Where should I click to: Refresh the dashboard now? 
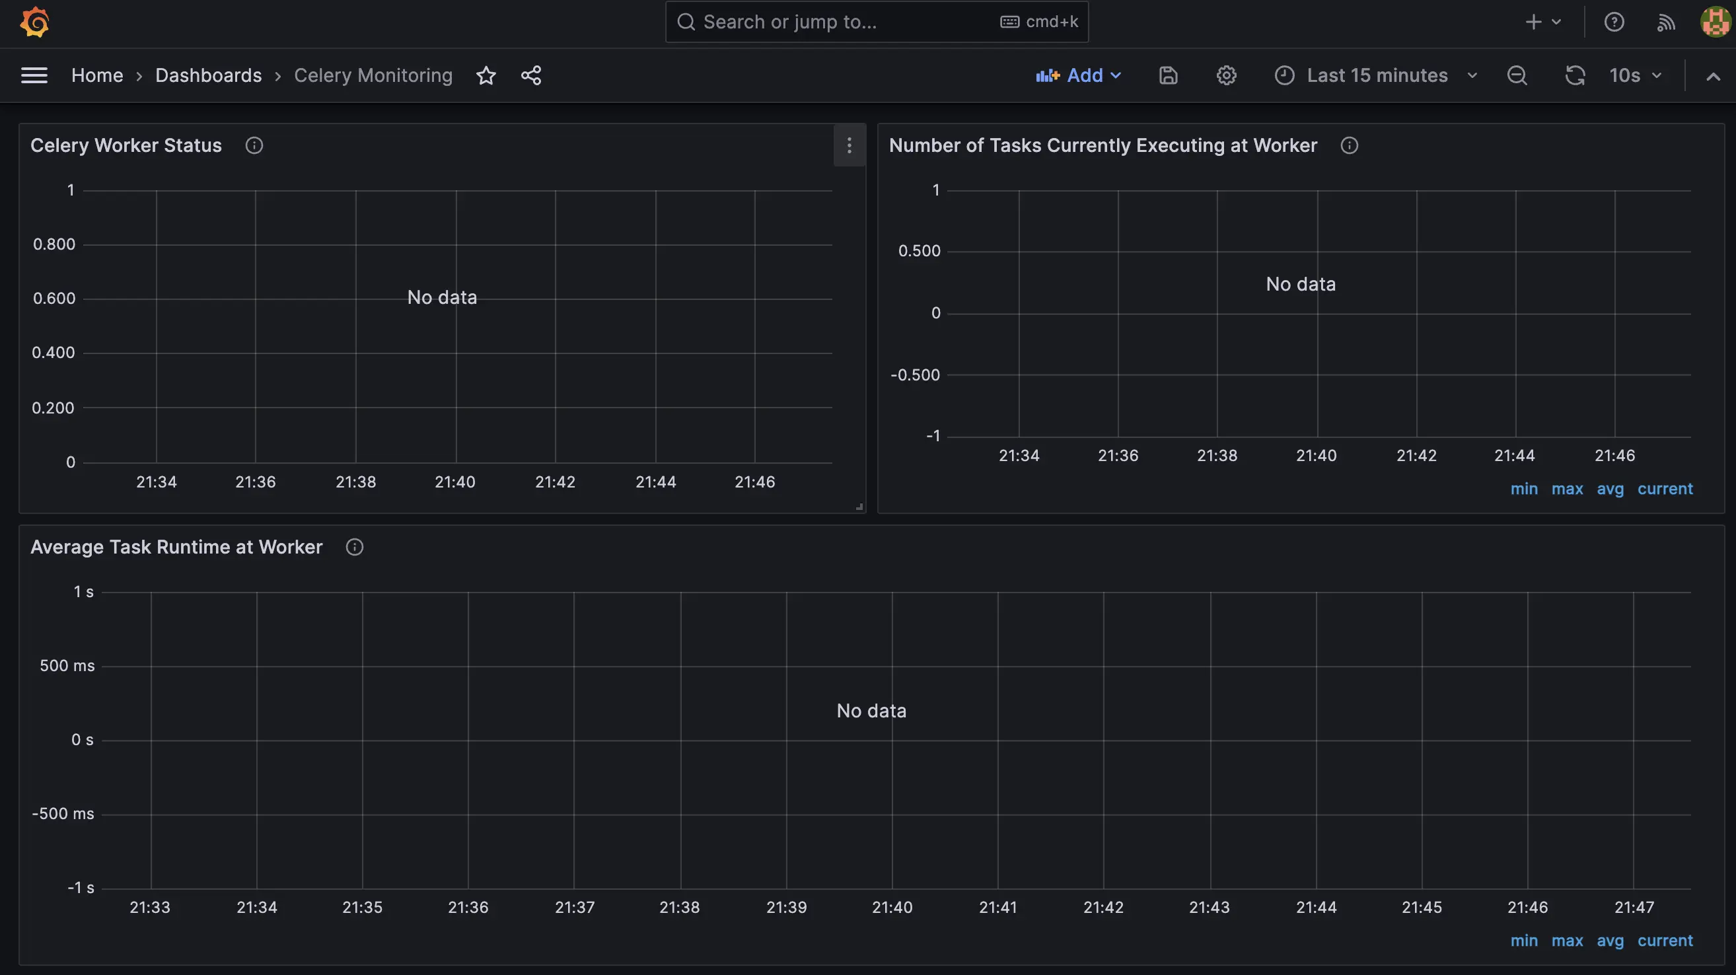1574,75
